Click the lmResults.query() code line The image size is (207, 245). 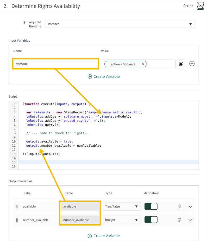pos(43,125)
